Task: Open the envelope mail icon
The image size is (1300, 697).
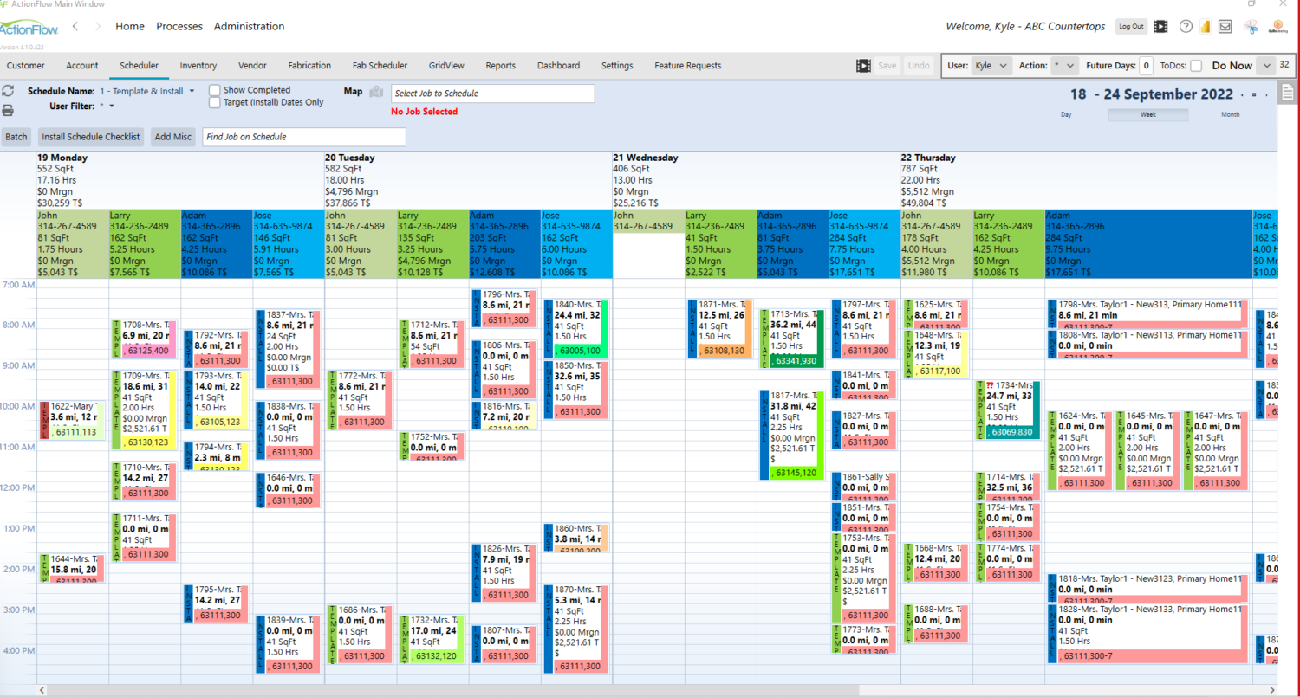Action: click(1225, 27)
